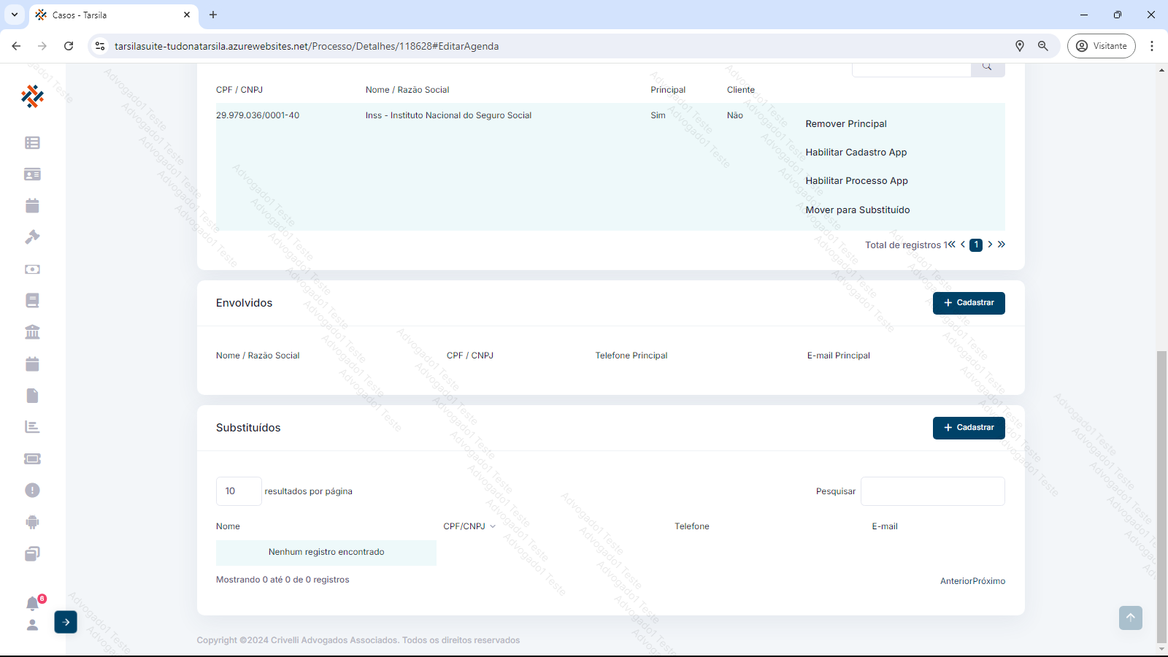Select Remover Principal option
This screenshot has height=657, width=1168.
[x=846, y=124]
